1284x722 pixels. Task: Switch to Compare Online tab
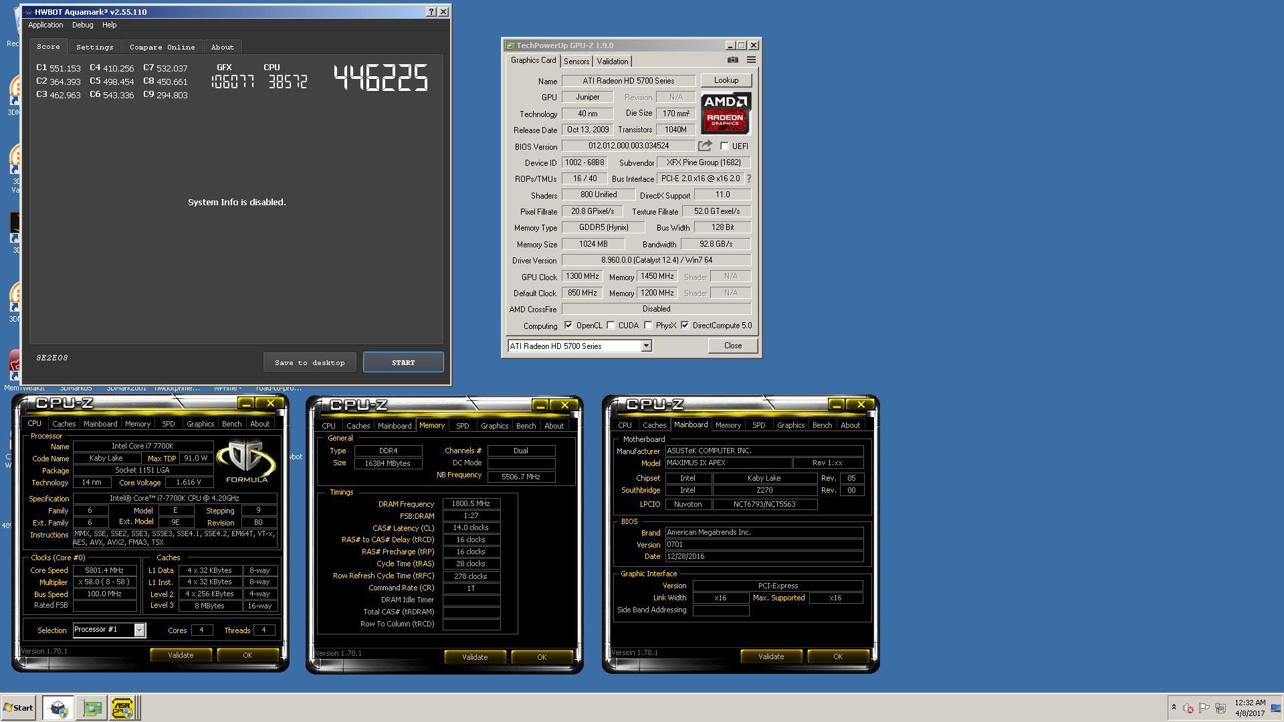pos(163,47)
